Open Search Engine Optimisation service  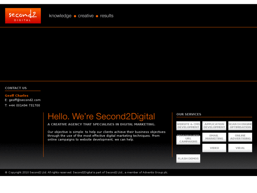pyautogui.click(x=240, y=126)
